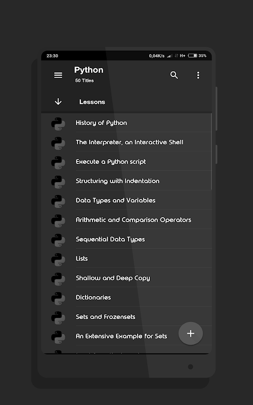Tap the plus floating action button
This screenshot has height=405, width=253.
coord(191,333)
